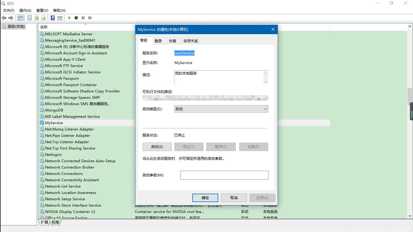Switch to the 登录 tab
Image resolution: width=413 pixels, height=232 pixels.
pyautogui.click(x=159, y=40)
